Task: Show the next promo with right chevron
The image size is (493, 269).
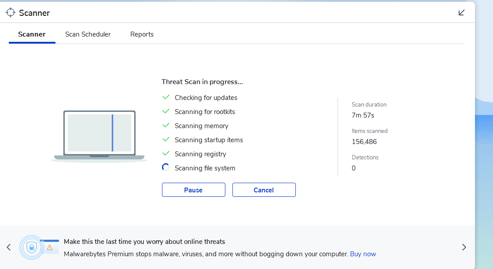Action: 464,247
